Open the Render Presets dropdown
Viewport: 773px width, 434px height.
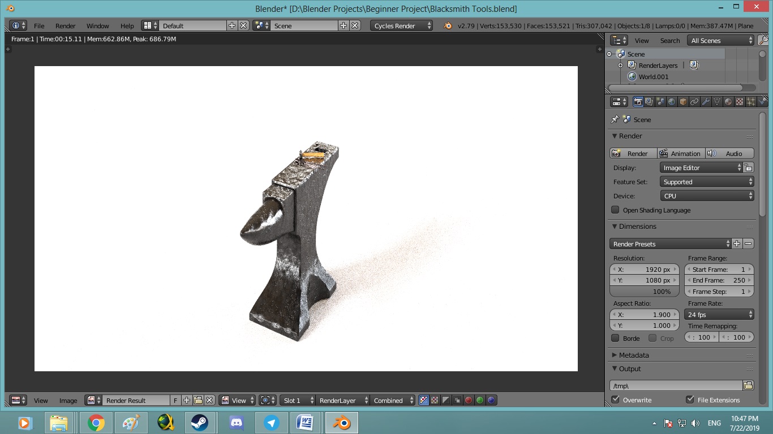[x=671, y=244]
